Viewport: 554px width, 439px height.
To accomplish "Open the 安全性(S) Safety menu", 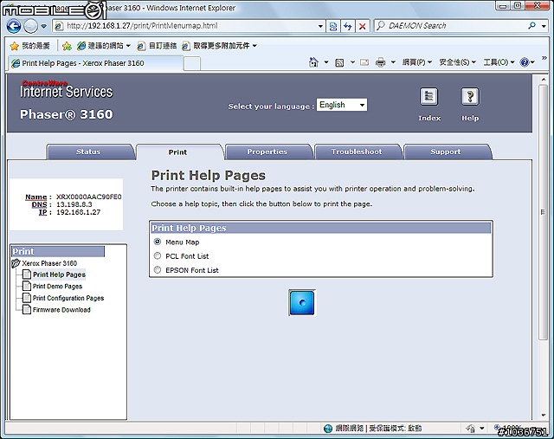I will (x=458, y=62).
